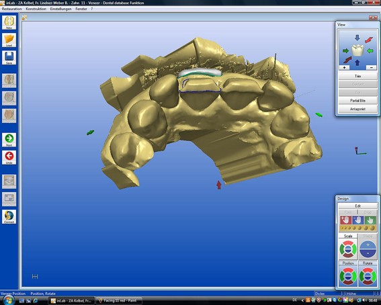Viewport: 381px width, 305px height.
Task: Go forward with the green Next arrow
Action: [x=9, y=140]
